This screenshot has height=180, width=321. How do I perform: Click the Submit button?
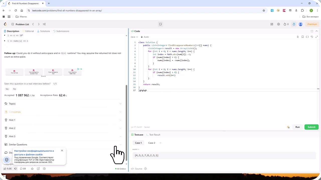pyautogui.click(x=311, y=127)
